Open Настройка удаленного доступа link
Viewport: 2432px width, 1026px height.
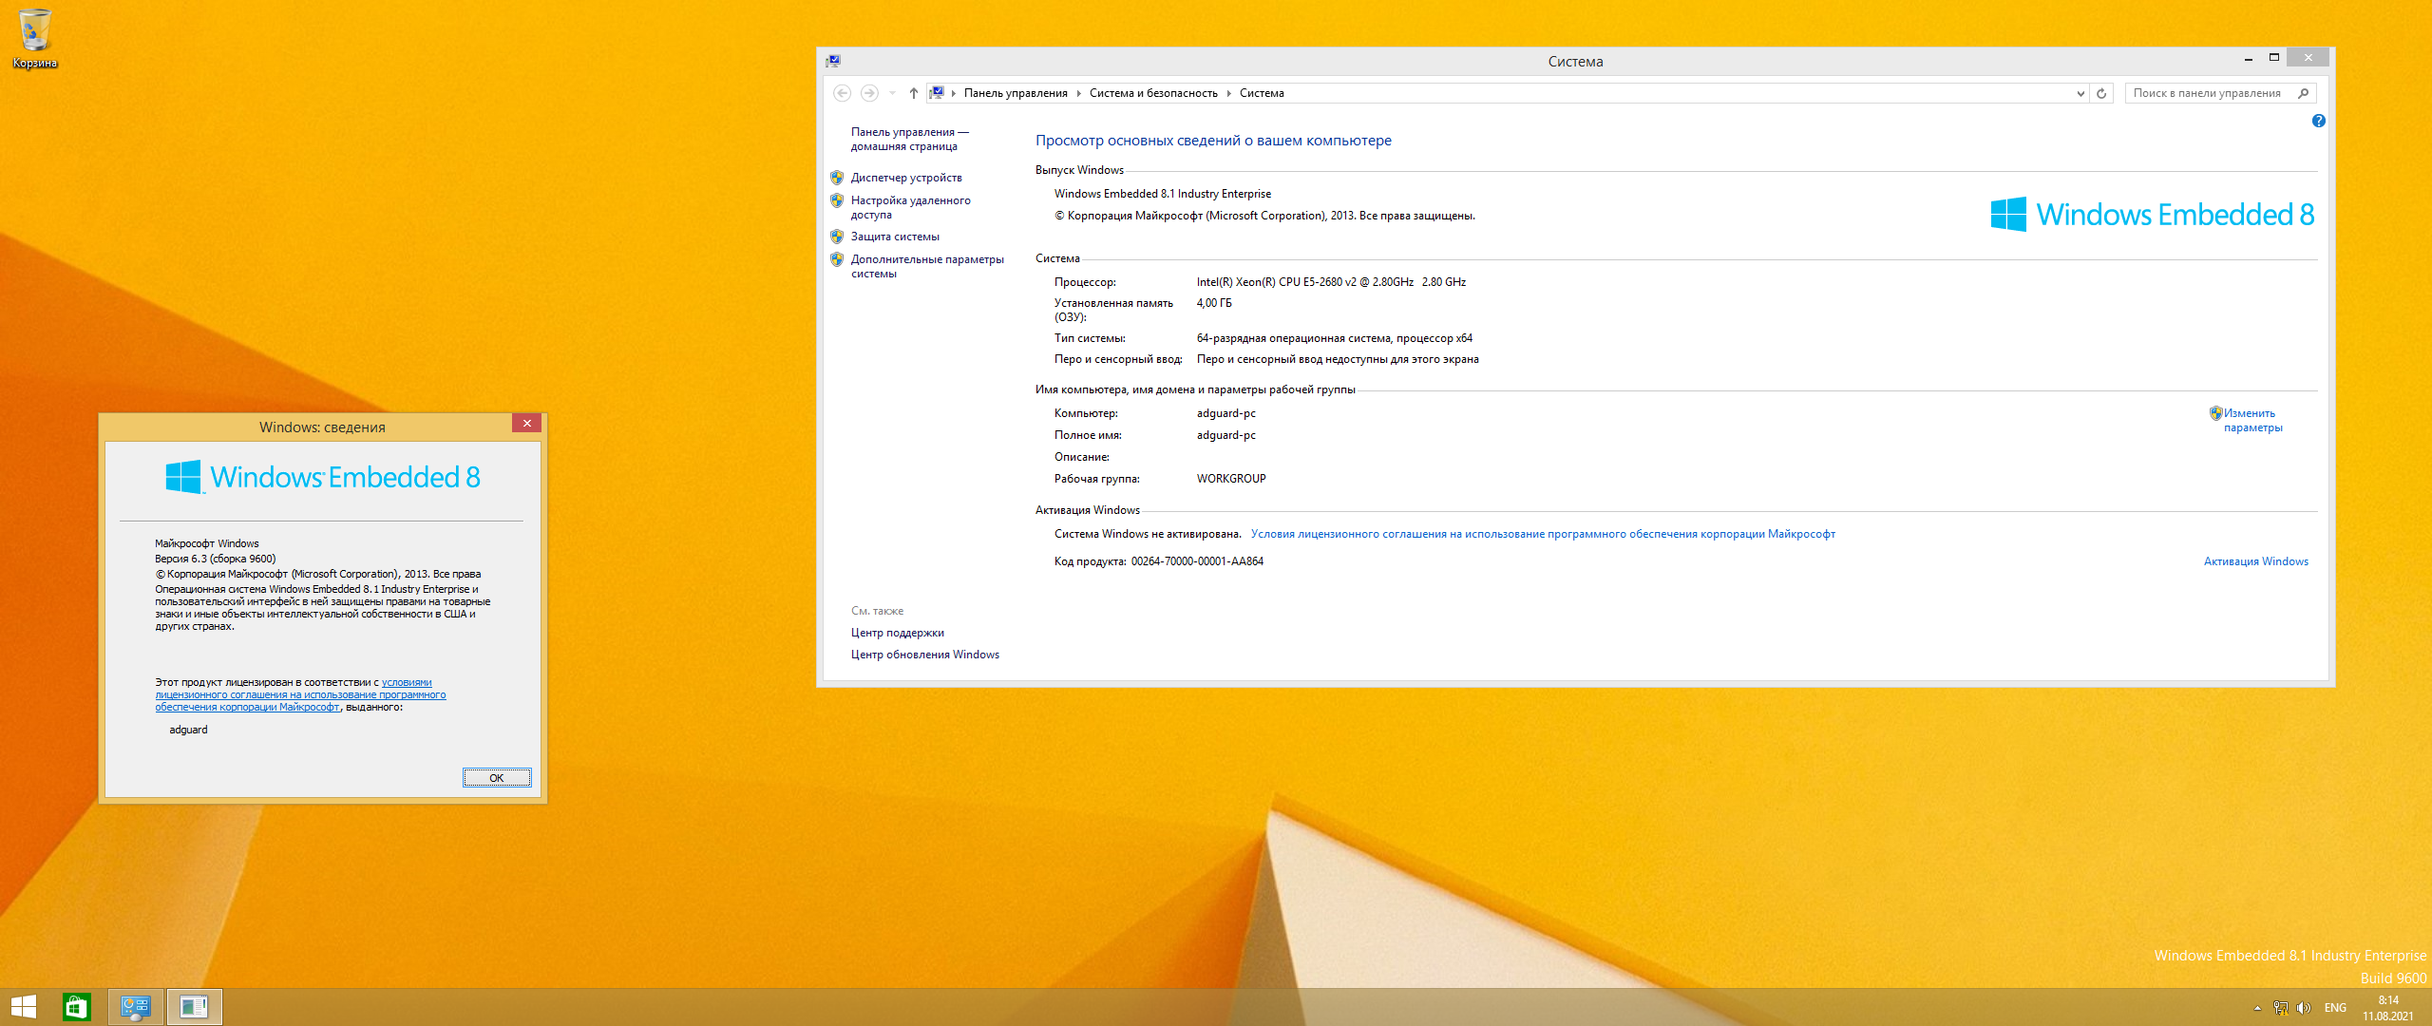coord(910,207)
